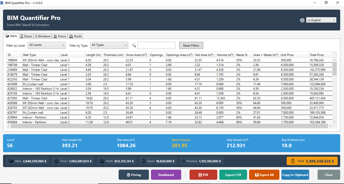Click the gray Close button
This screenshot has width=344, height=184.
[329, 175]
